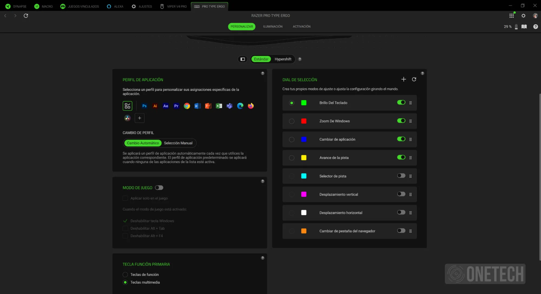Viewport: 541px width, 294px height.
Task: Click the green Brillo Del Teclado color swatch
Action: 304,103
